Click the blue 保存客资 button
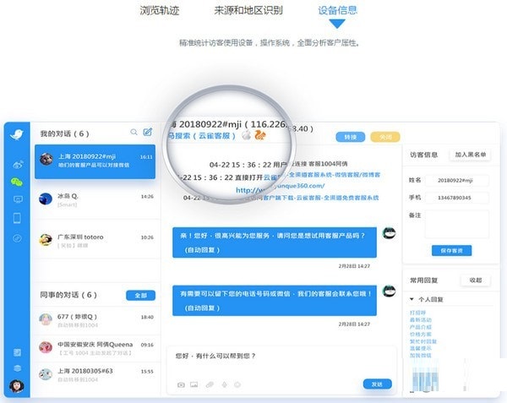Viewport: 507px width, 403px height. [452, 250]
